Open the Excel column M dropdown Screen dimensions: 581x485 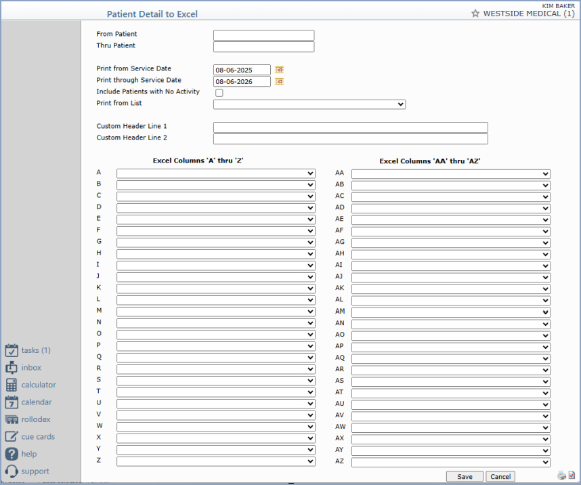(x=215, y=312)
